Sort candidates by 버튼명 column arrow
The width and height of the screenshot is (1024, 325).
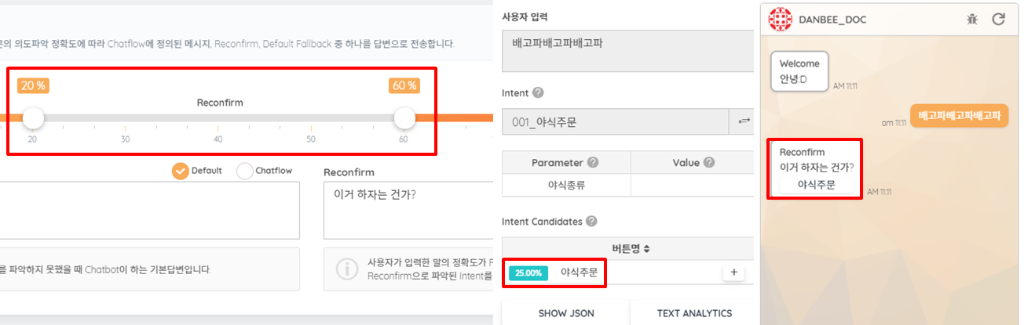coord(646,249)
